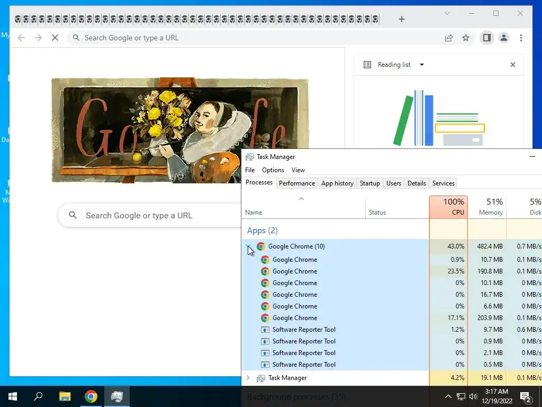The width and height of the screenshot is (542, 407).
Task: Select the Software Reporter Tool using 9.7 MB
Action: (392, 330)
